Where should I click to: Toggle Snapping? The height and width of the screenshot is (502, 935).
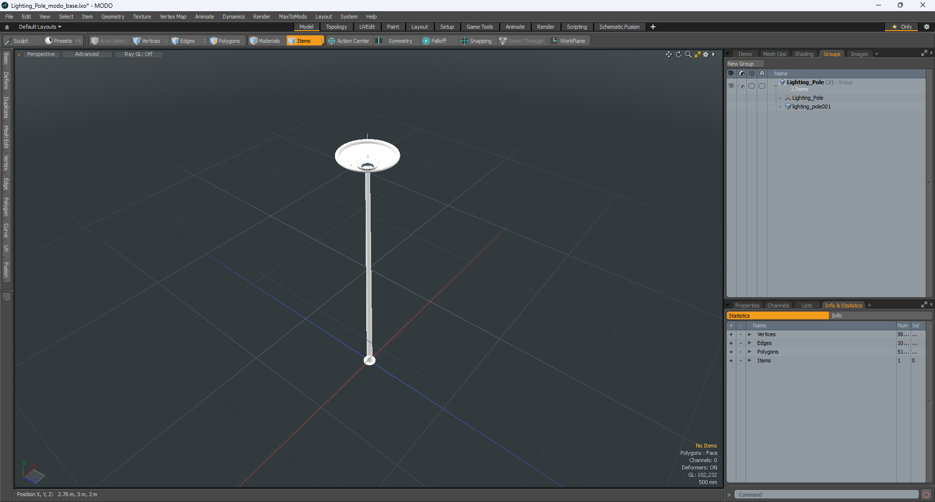point(476,41)
